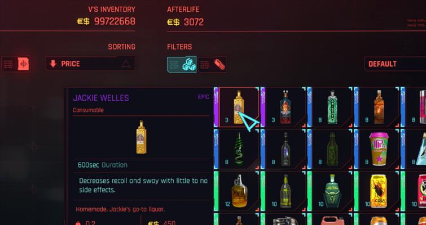Click the AFTERLIFE vendor header
This screenshot has width=426, height=225.
183,10
